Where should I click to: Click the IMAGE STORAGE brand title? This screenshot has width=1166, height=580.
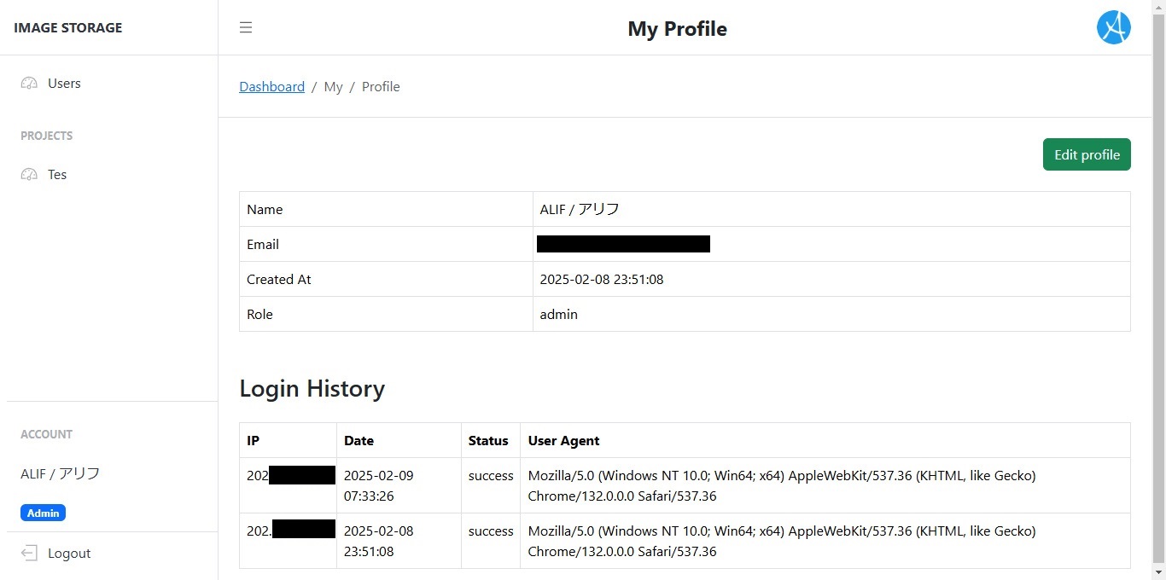[68, 28]
